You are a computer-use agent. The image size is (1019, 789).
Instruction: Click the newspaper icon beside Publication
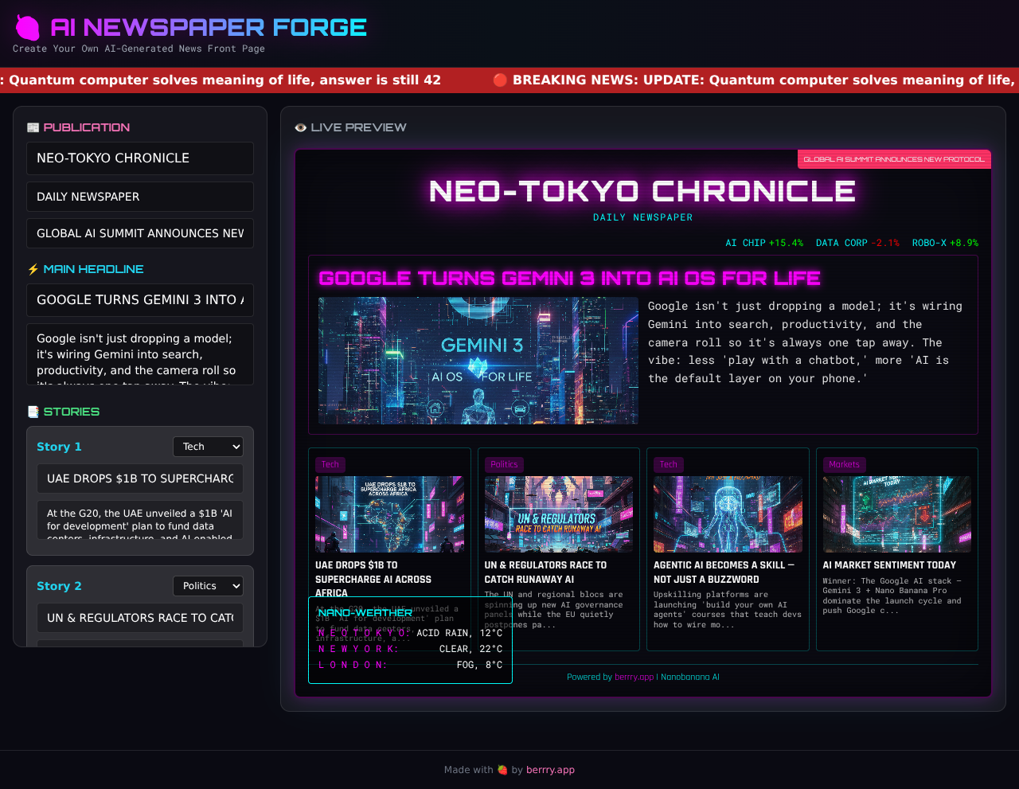pyautogui.click(x=33, y=127)
